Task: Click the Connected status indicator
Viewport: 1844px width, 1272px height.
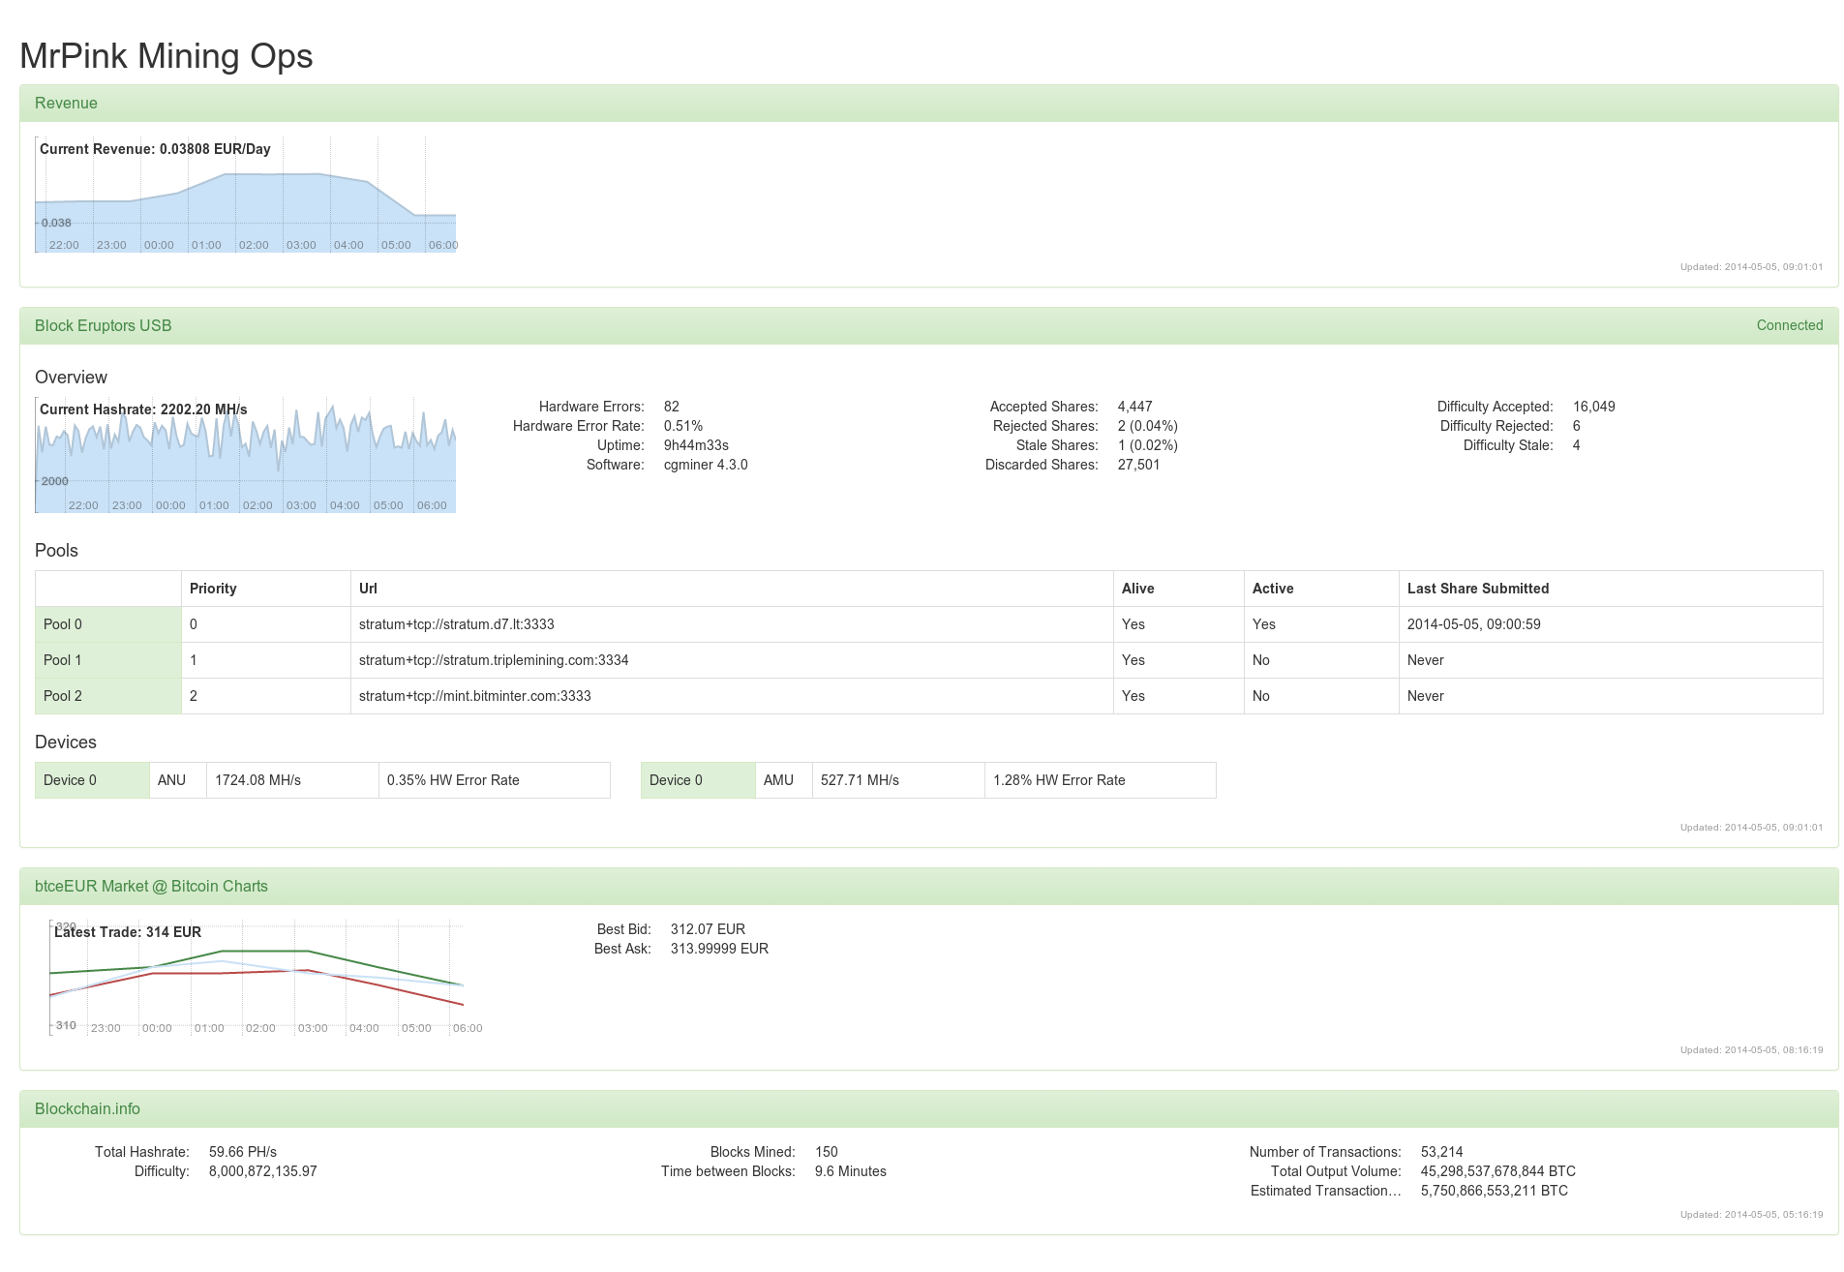Action: (1788, 325)
